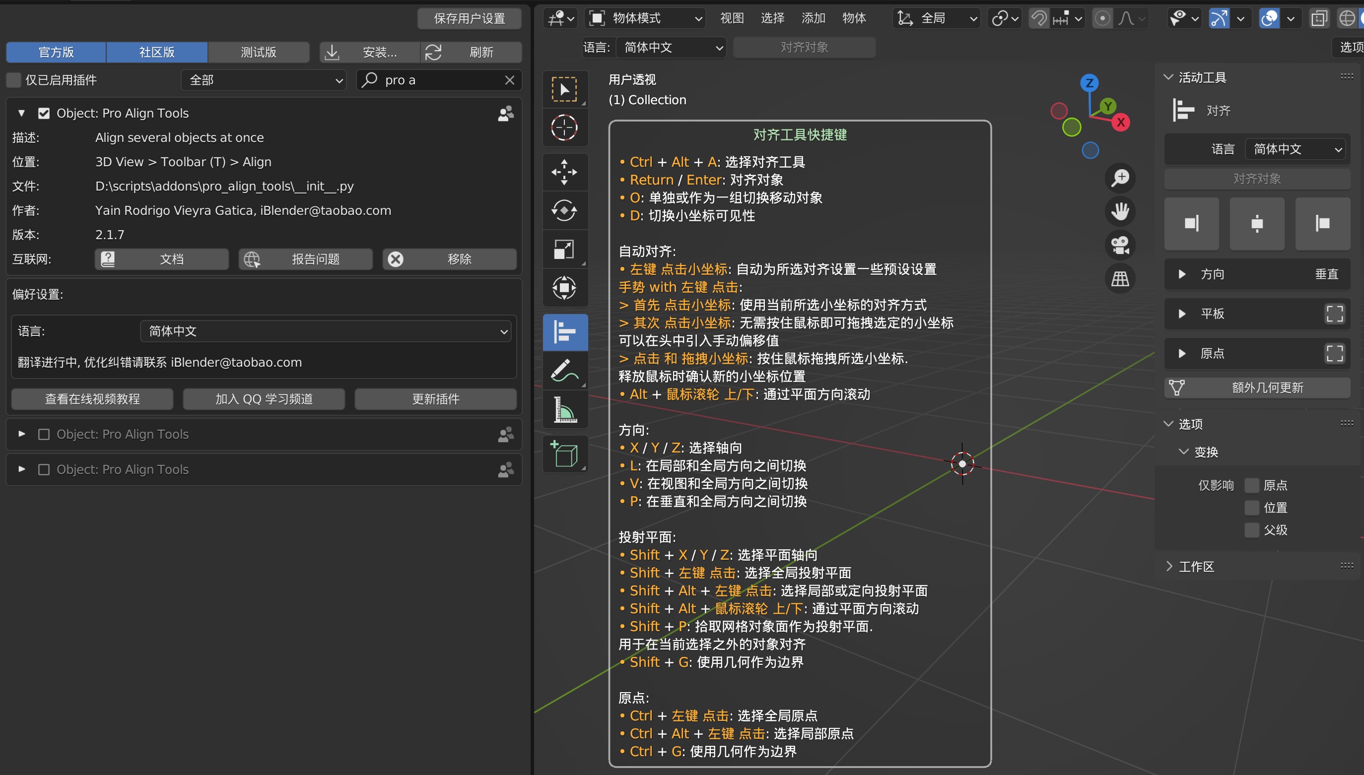Disable the Object: Pro Align Tools addon checkbox
Screen dimensions: 1364x775
click(44, 113)
